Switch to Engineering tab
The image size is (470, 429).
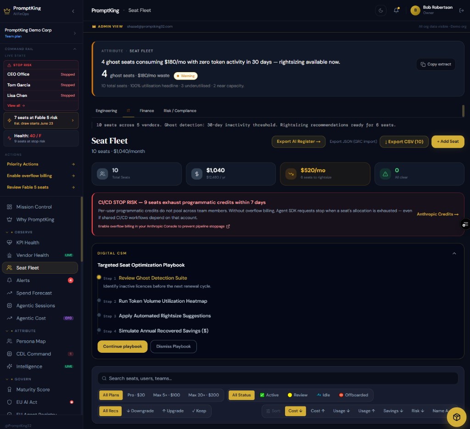pyautogui.click(x=106, y=110)
